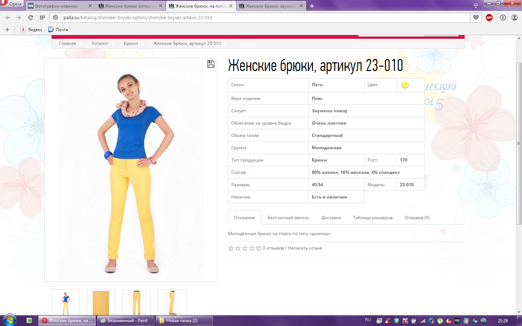522x326 pixels.
Task: Go forward to the next page
Action: [x=18, y=17]
